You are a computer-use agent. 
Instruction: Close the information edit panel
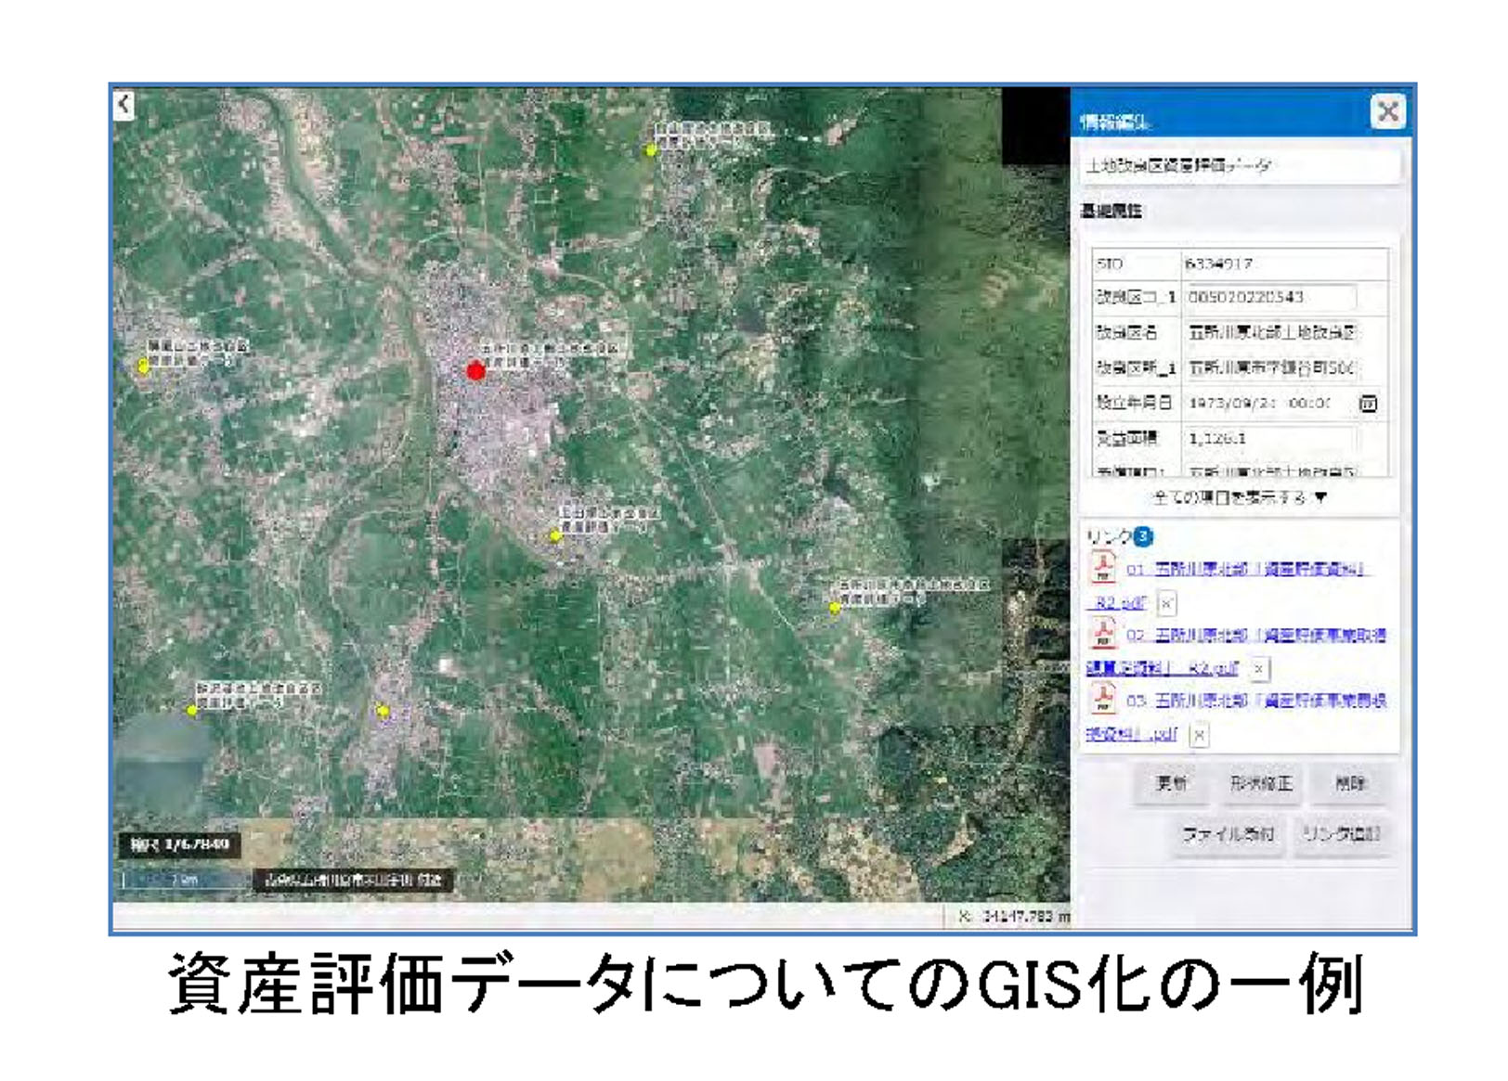click(1388, 111)
